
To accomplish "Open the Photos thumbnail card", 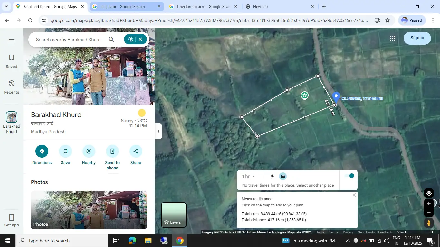I will 89,210.
